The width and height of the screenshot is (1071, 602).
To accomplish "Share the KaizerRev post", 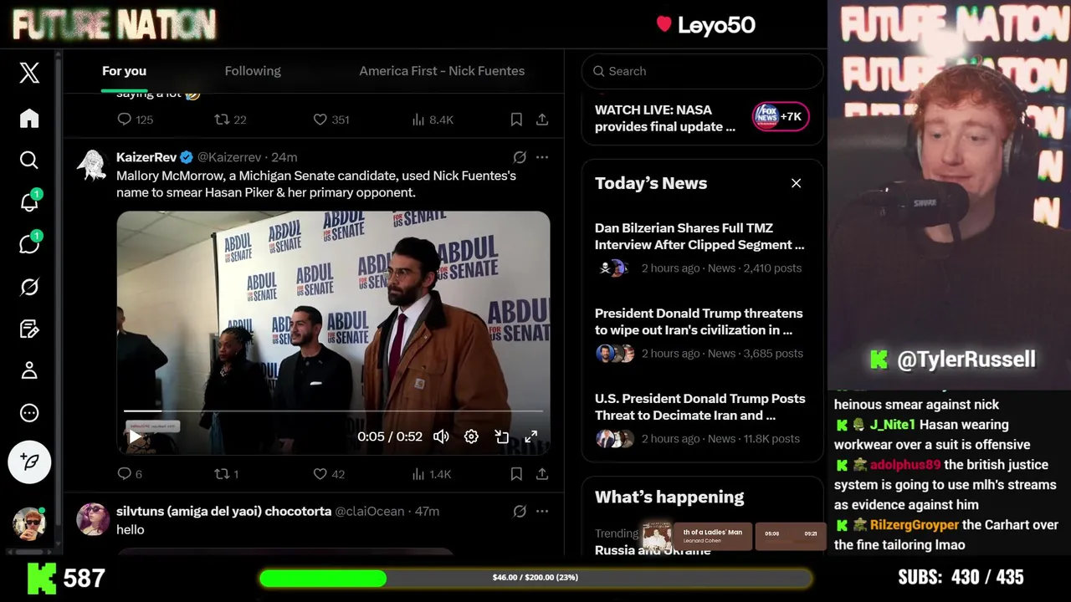I will point(542,474).
